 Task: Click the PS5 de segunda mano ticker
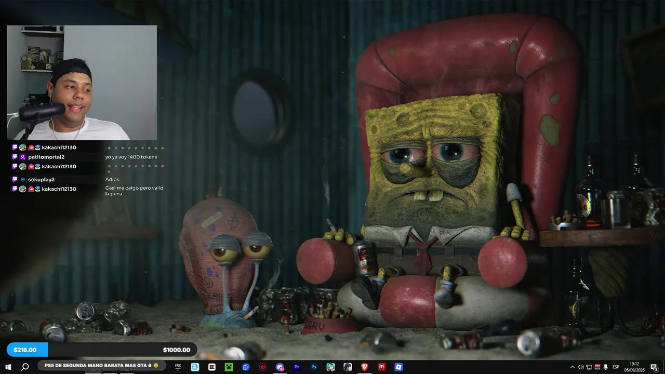point(101,366)
